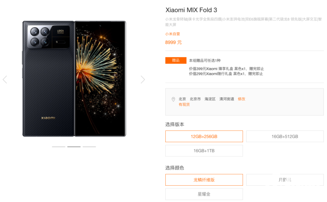Jump to the third carousel image indicator
The image size is (327, 202).
[89, 147]
